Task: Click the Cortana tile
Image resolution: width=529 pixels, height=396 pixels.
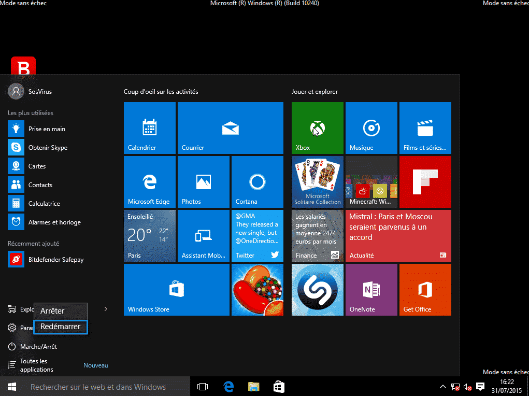Action: [x=257, y=182]
